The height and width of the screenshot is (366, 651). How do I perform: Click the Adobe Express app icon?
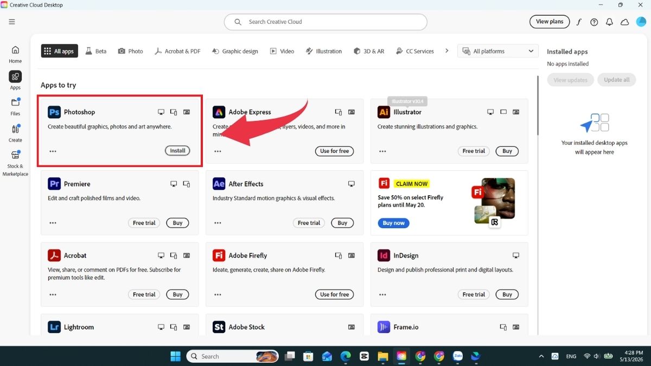[x=219, y=112]
